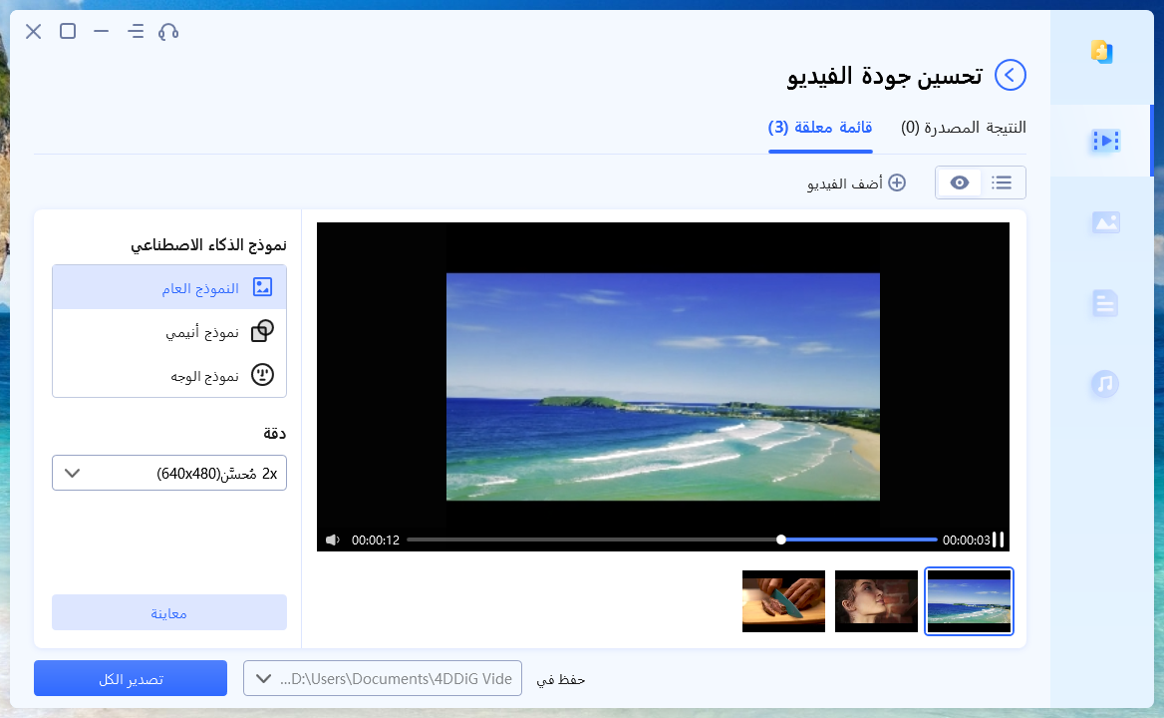Open the save path dropdown
Screen dimensions: 1164x718
383,679
